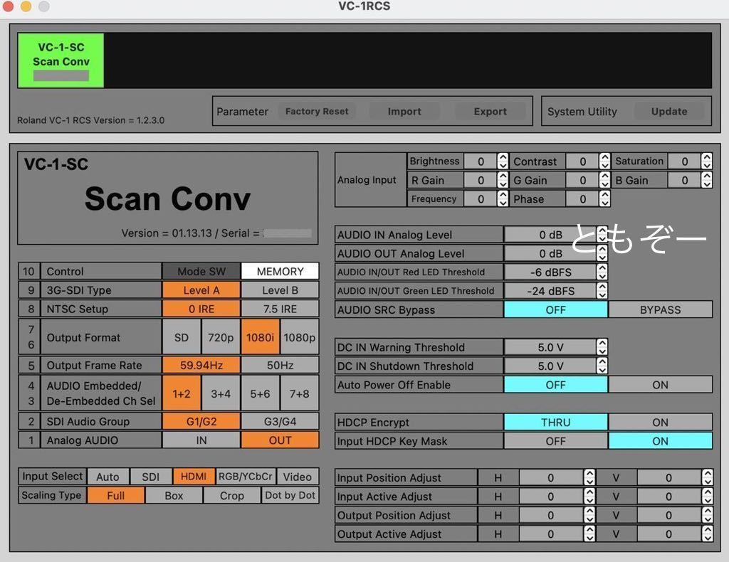Viewport: 729px width, 562px height.
Task: Click the Import parameter button
Action: tap(404, 112)
